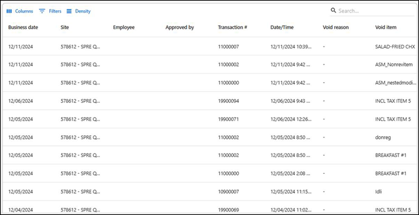This screenshot has width=419, height=215.
Task: Open the Columns chooser
Action: (x=20, y=11)
